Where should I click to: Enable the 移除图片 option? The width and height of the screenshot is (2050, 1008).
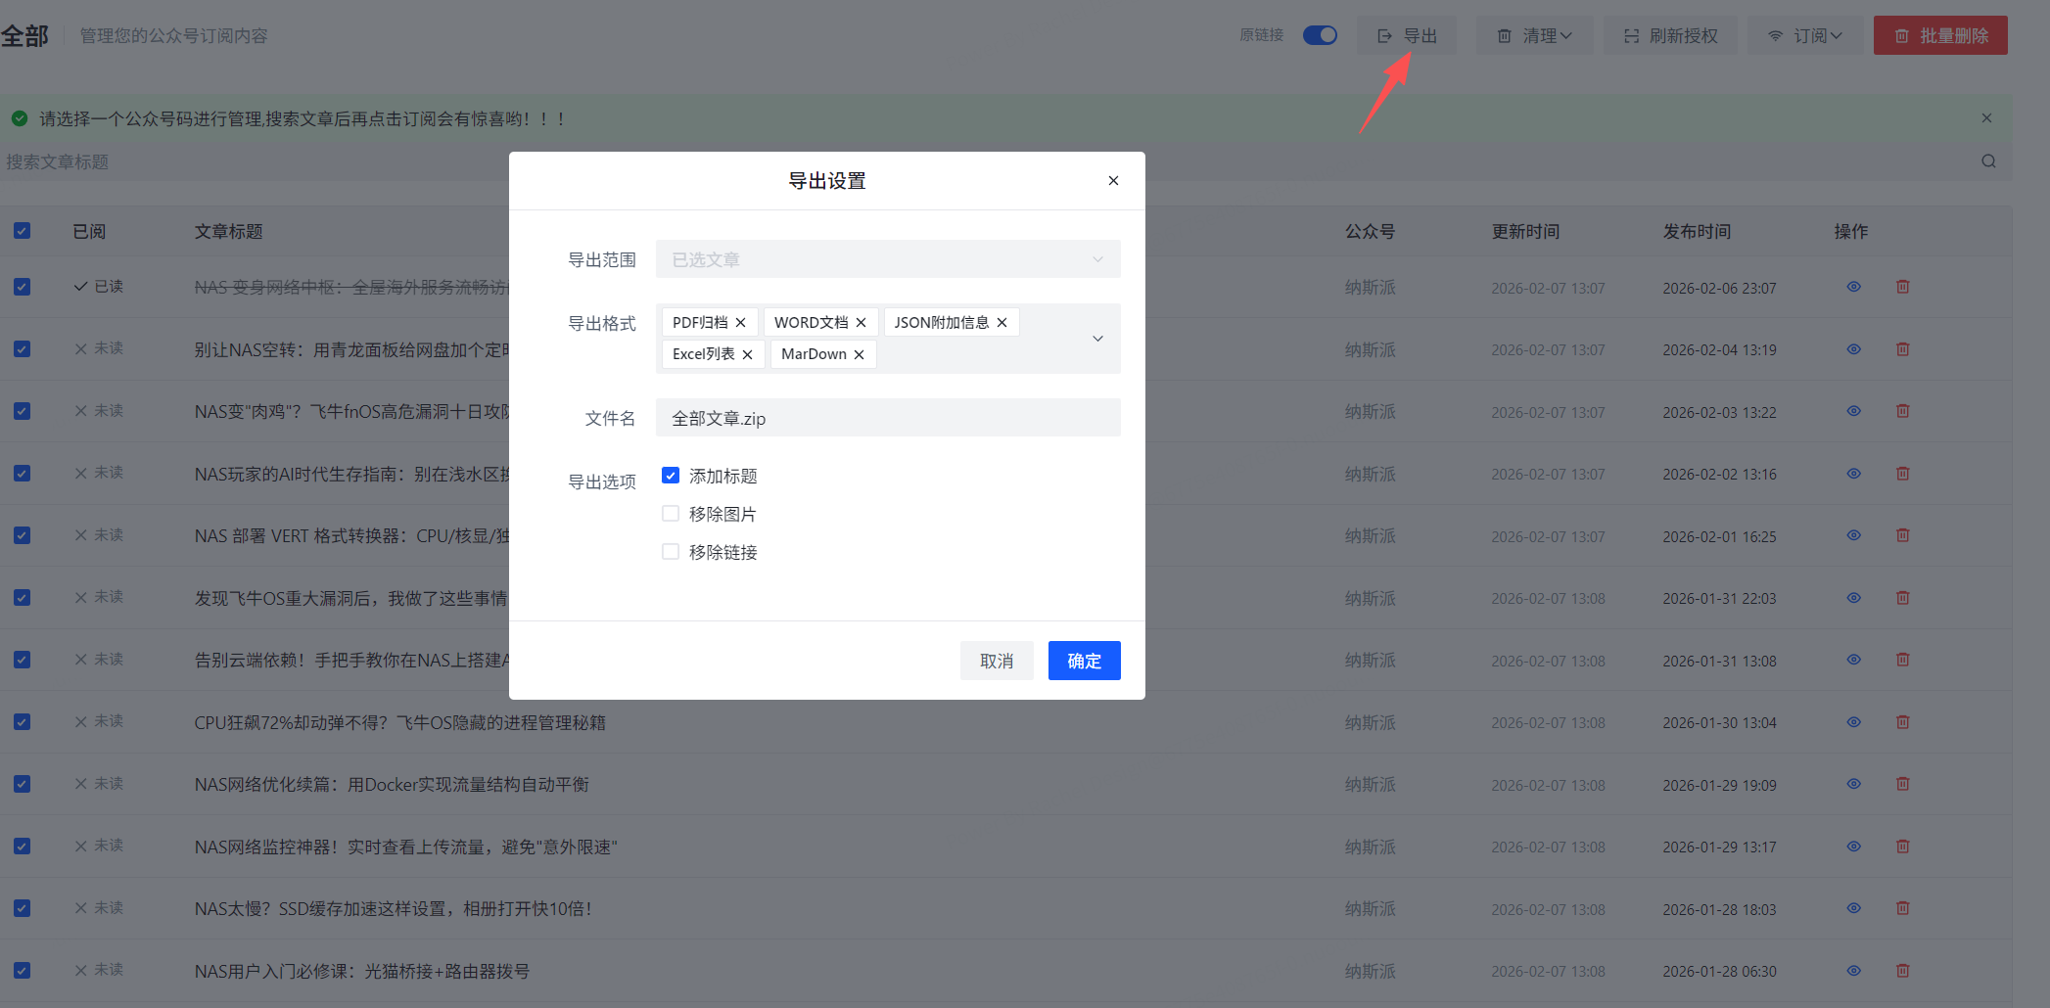pyautogui.click(x=671, y=514)
